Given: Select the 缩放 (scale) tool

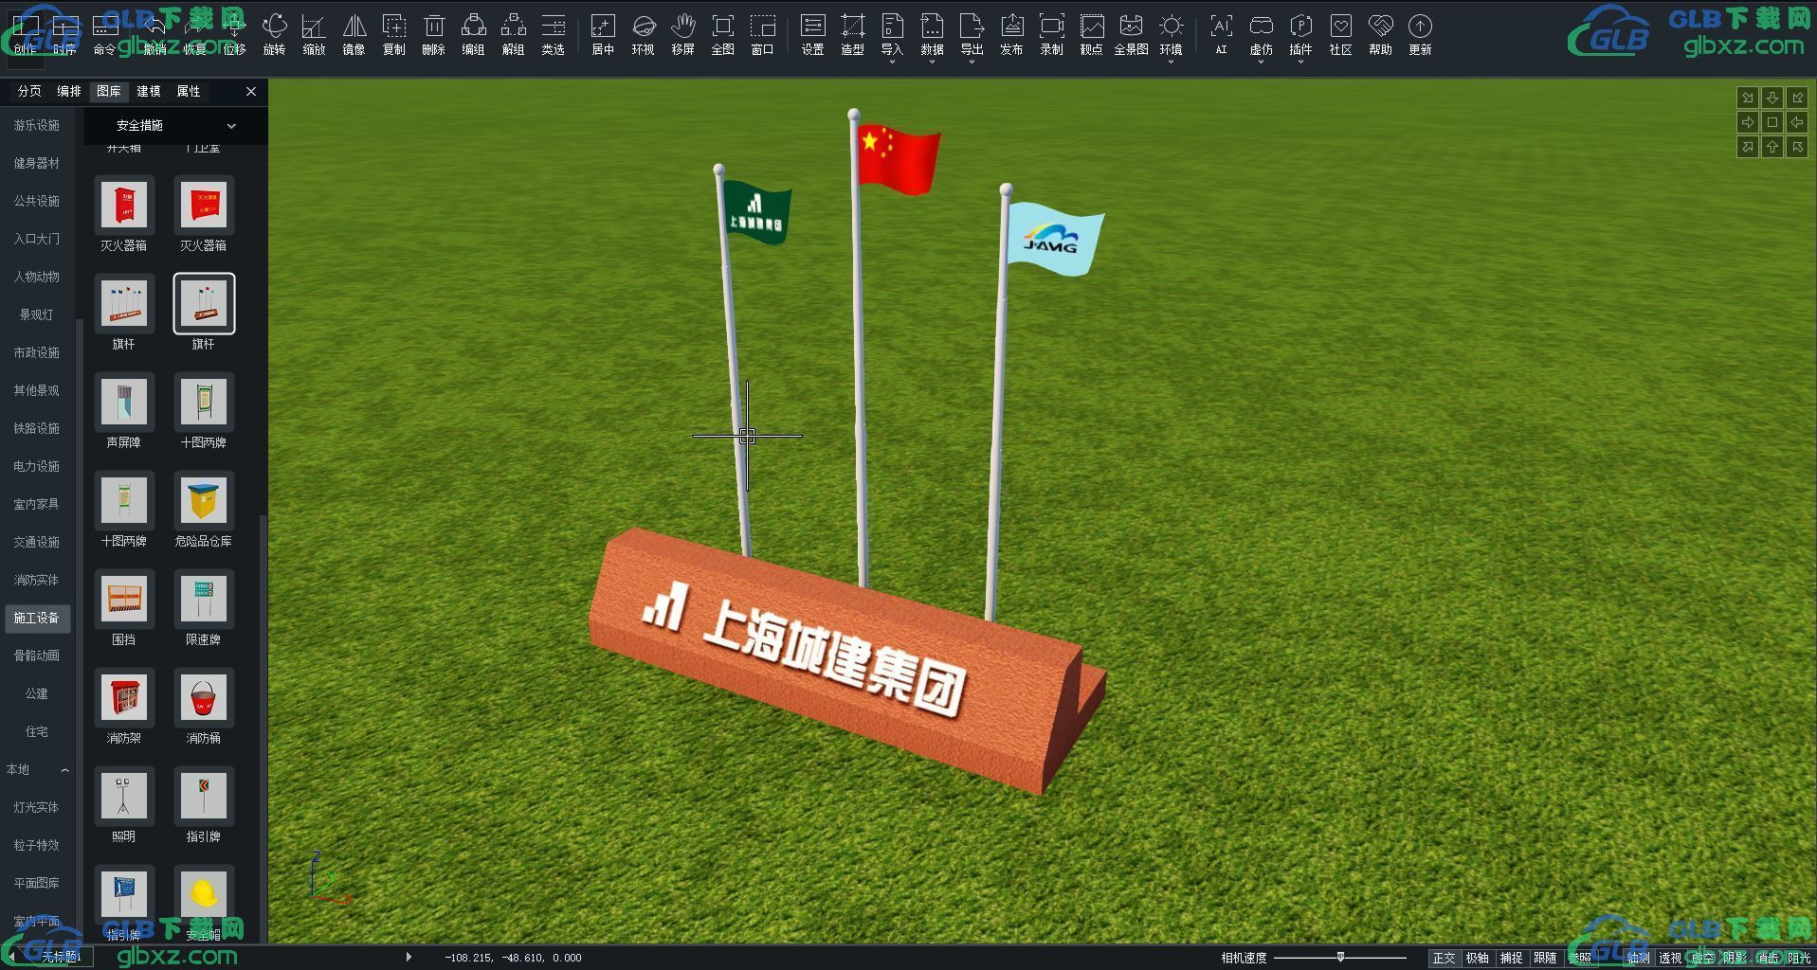Looking at the screenshot, I should pyautogui.click(x=314, y=34).
